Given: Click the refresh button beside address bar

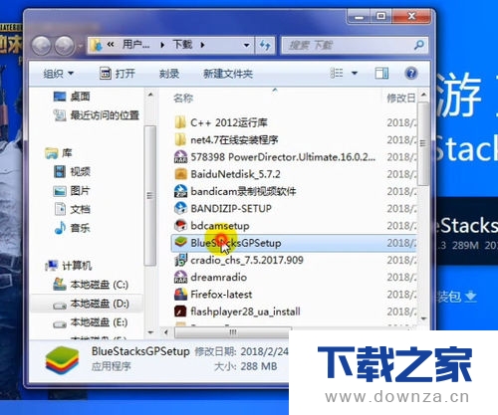Looking at the screenshot, I should pyautogui.click(x=265, y=45).
